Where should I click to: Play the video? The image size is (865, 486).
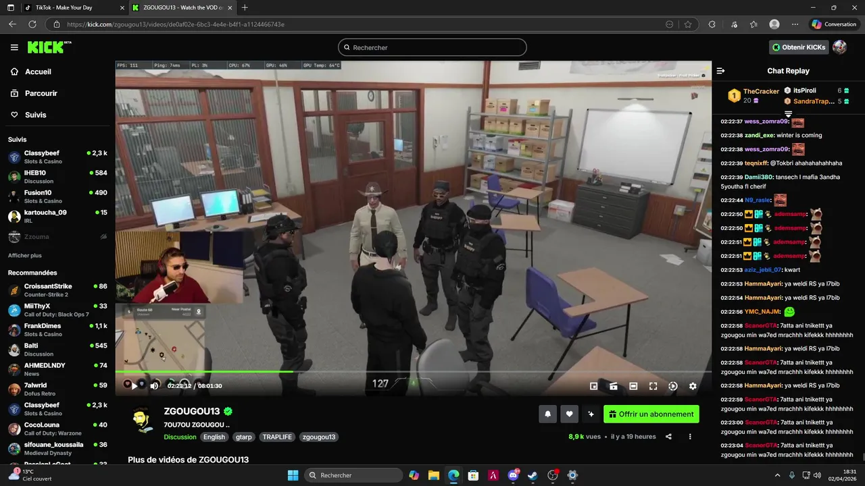click(134, 386)
